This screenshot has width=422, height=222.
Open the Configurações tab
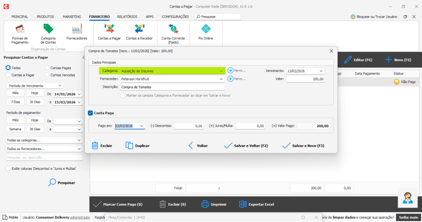175,16
